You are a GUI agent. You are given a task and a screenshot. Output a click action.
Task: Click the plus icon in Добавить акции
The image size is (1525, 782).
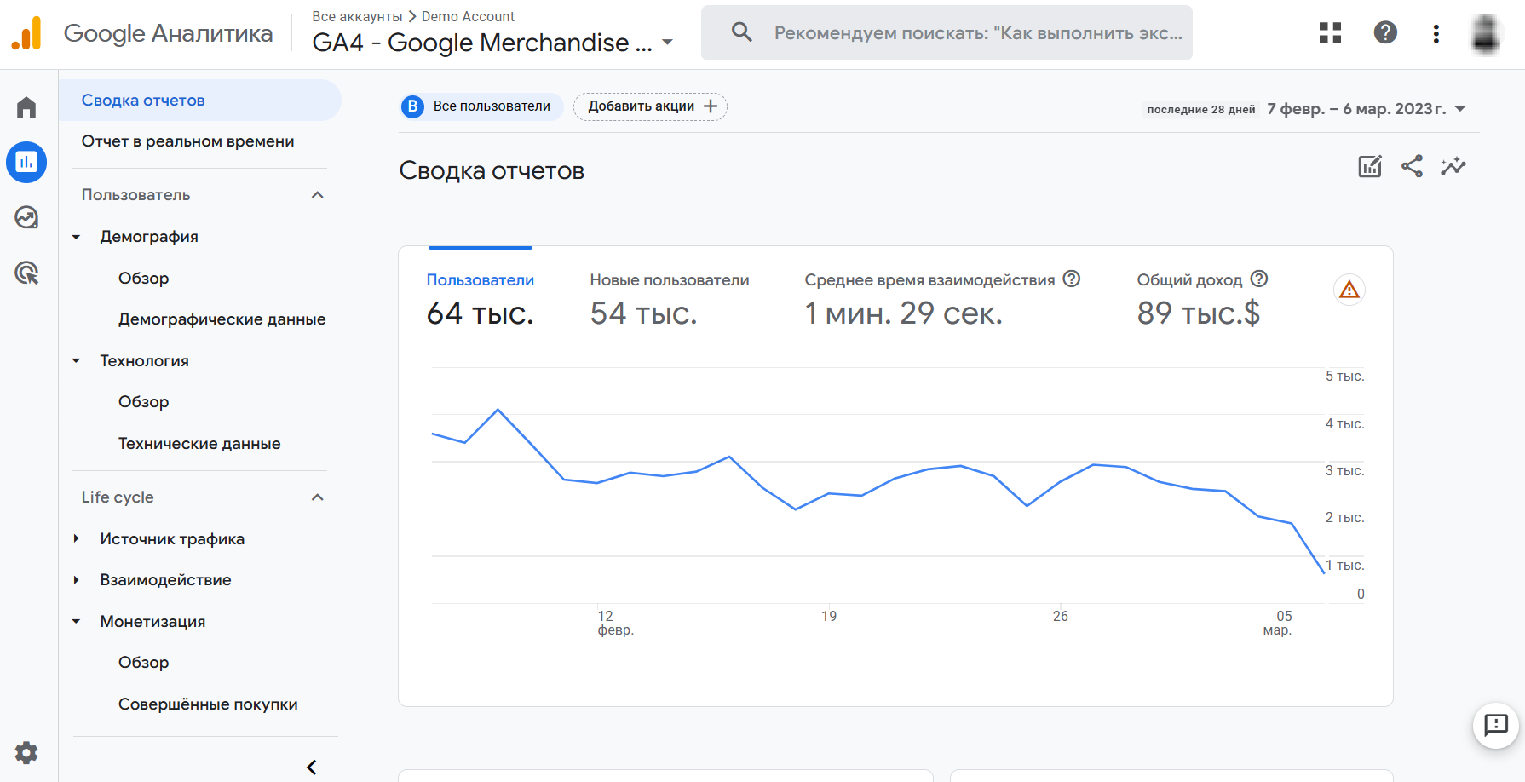pos(711,106)
